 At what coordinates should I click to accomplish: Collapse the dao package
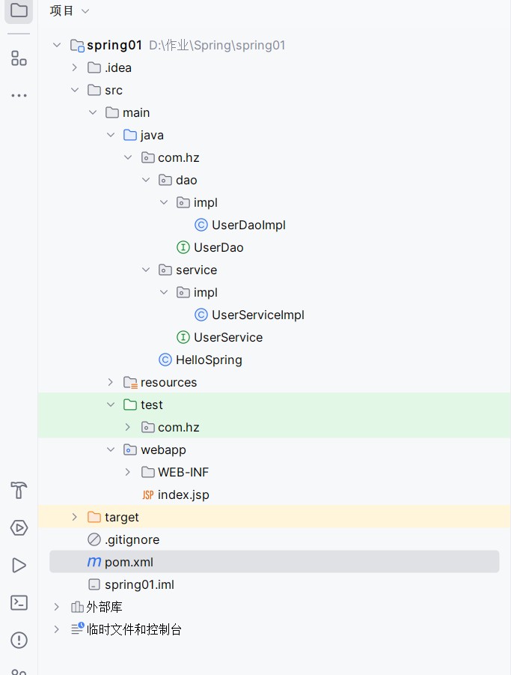(146, 180)
